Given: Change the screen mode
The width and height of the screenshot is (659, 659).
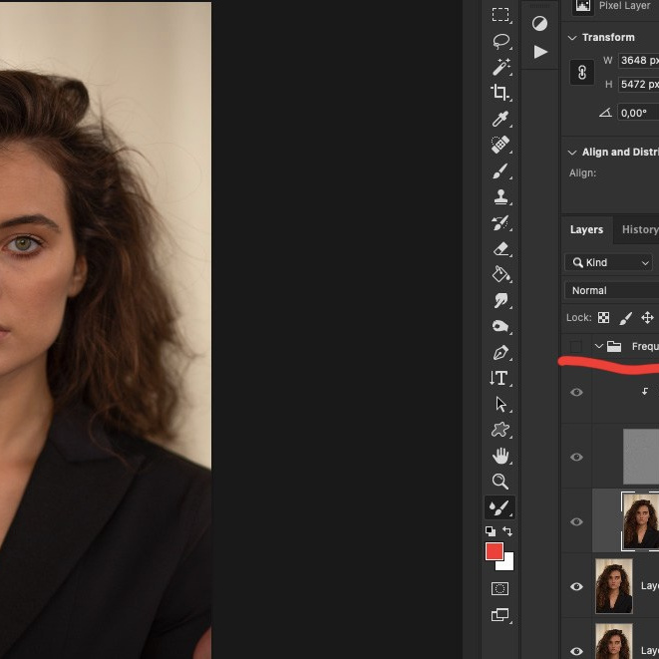Looking at the screenshot, I should coord(499,615).
